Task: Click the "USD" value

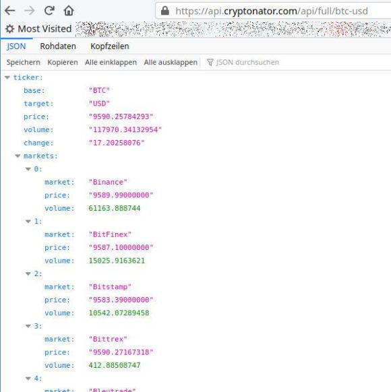Action: coord(99,104)
